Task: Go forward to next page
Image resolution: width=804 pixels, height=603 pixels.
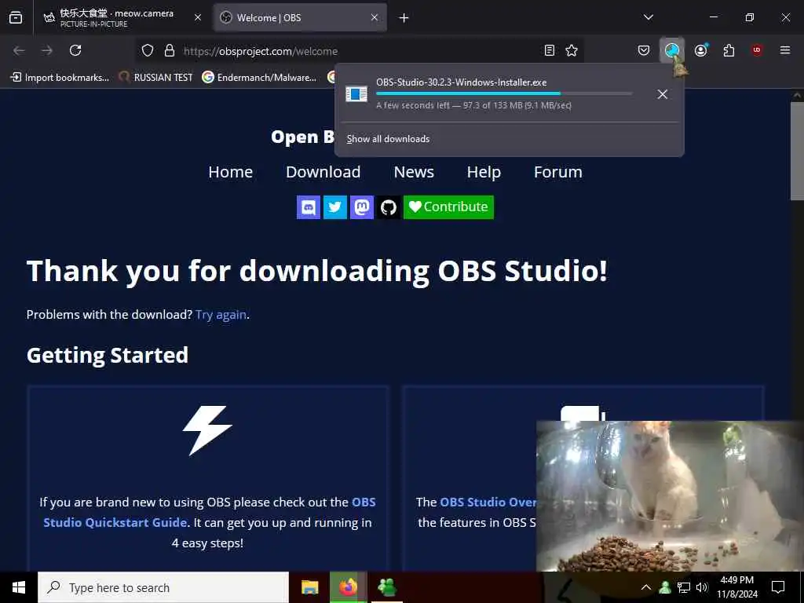Action: pyautogui.click(x=47, y=50)
